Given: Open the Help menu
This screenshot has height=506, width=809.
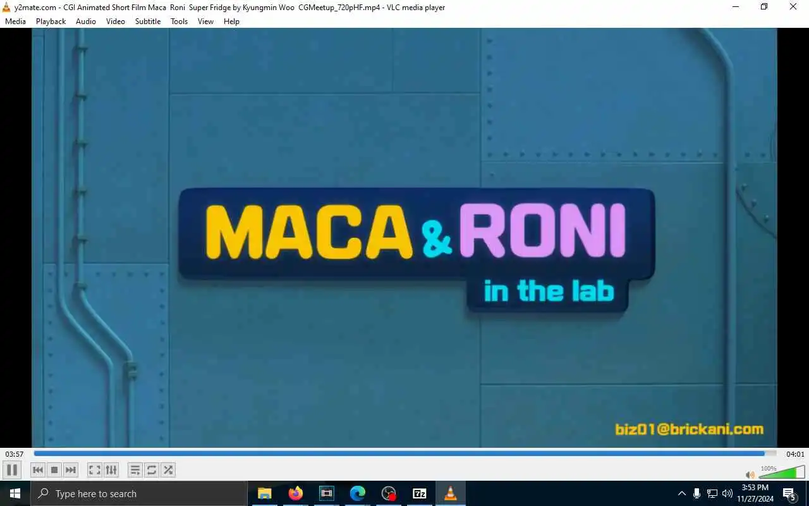Looking at the screenshot, I should [231, 22].
